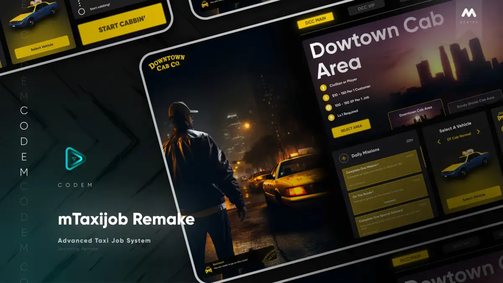Click 'Advanced Taxi Job System' subtitle
The height and width of the screenshot is (283, 503).
point(104,241)
